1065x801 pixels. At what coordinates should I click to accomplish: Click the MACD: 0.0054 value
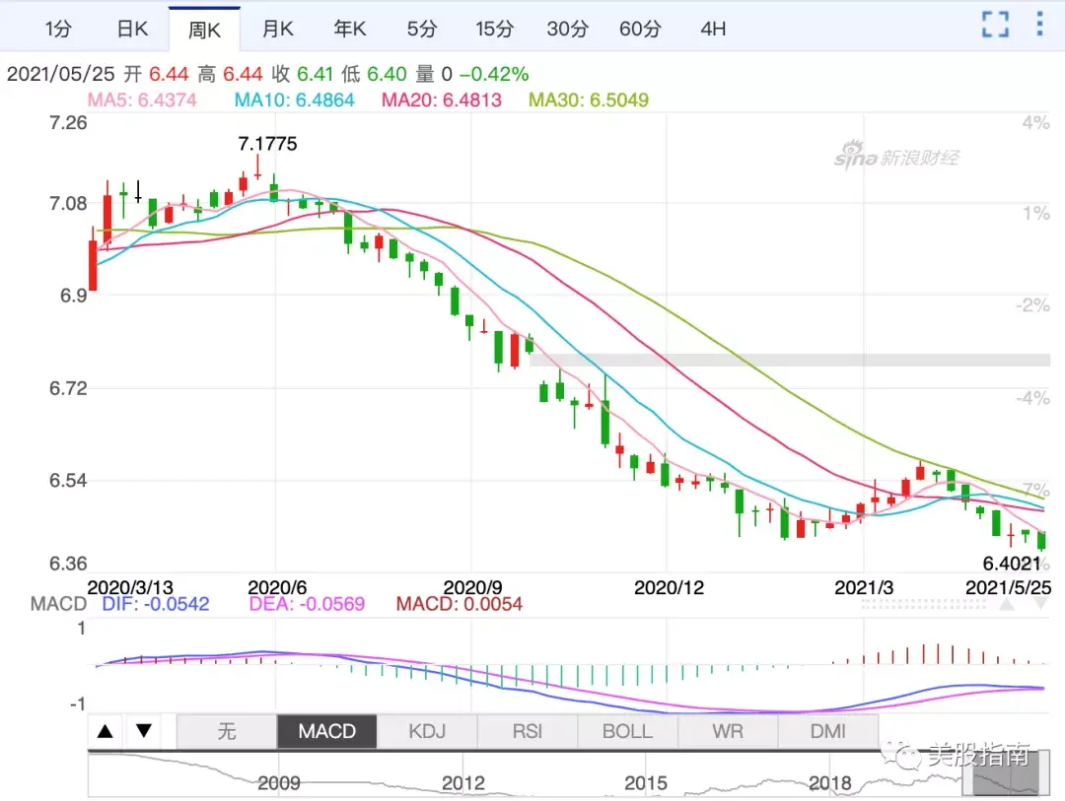point(460,604)
